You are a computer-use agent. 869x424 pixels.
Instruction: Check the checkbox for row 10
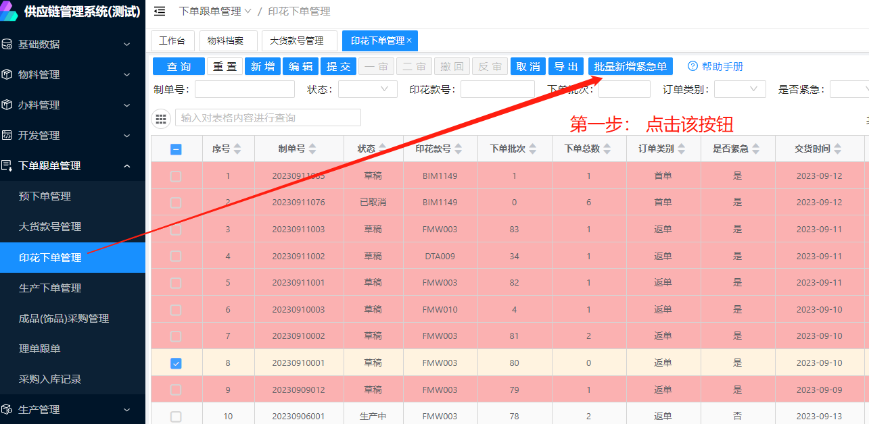176,417
